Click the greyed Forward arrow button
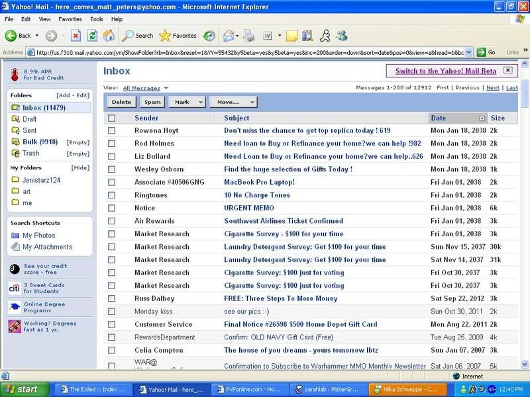 51,36
